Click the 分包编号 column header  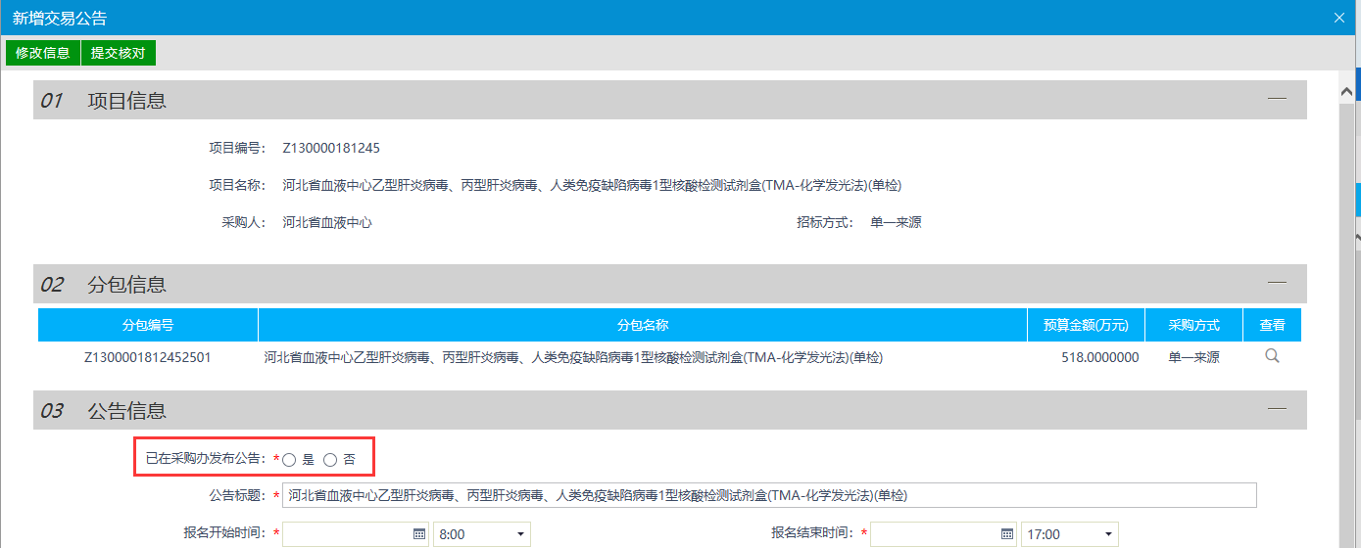pyautogui.click(x=148, y=325)
